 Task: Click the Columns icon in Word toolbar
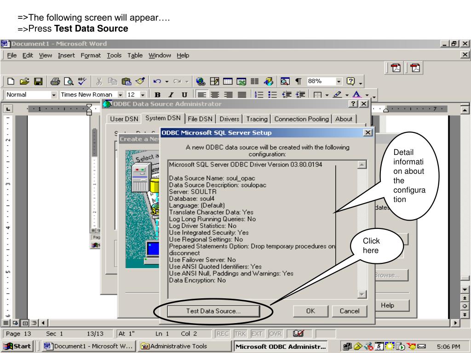(x=255, y=81)
